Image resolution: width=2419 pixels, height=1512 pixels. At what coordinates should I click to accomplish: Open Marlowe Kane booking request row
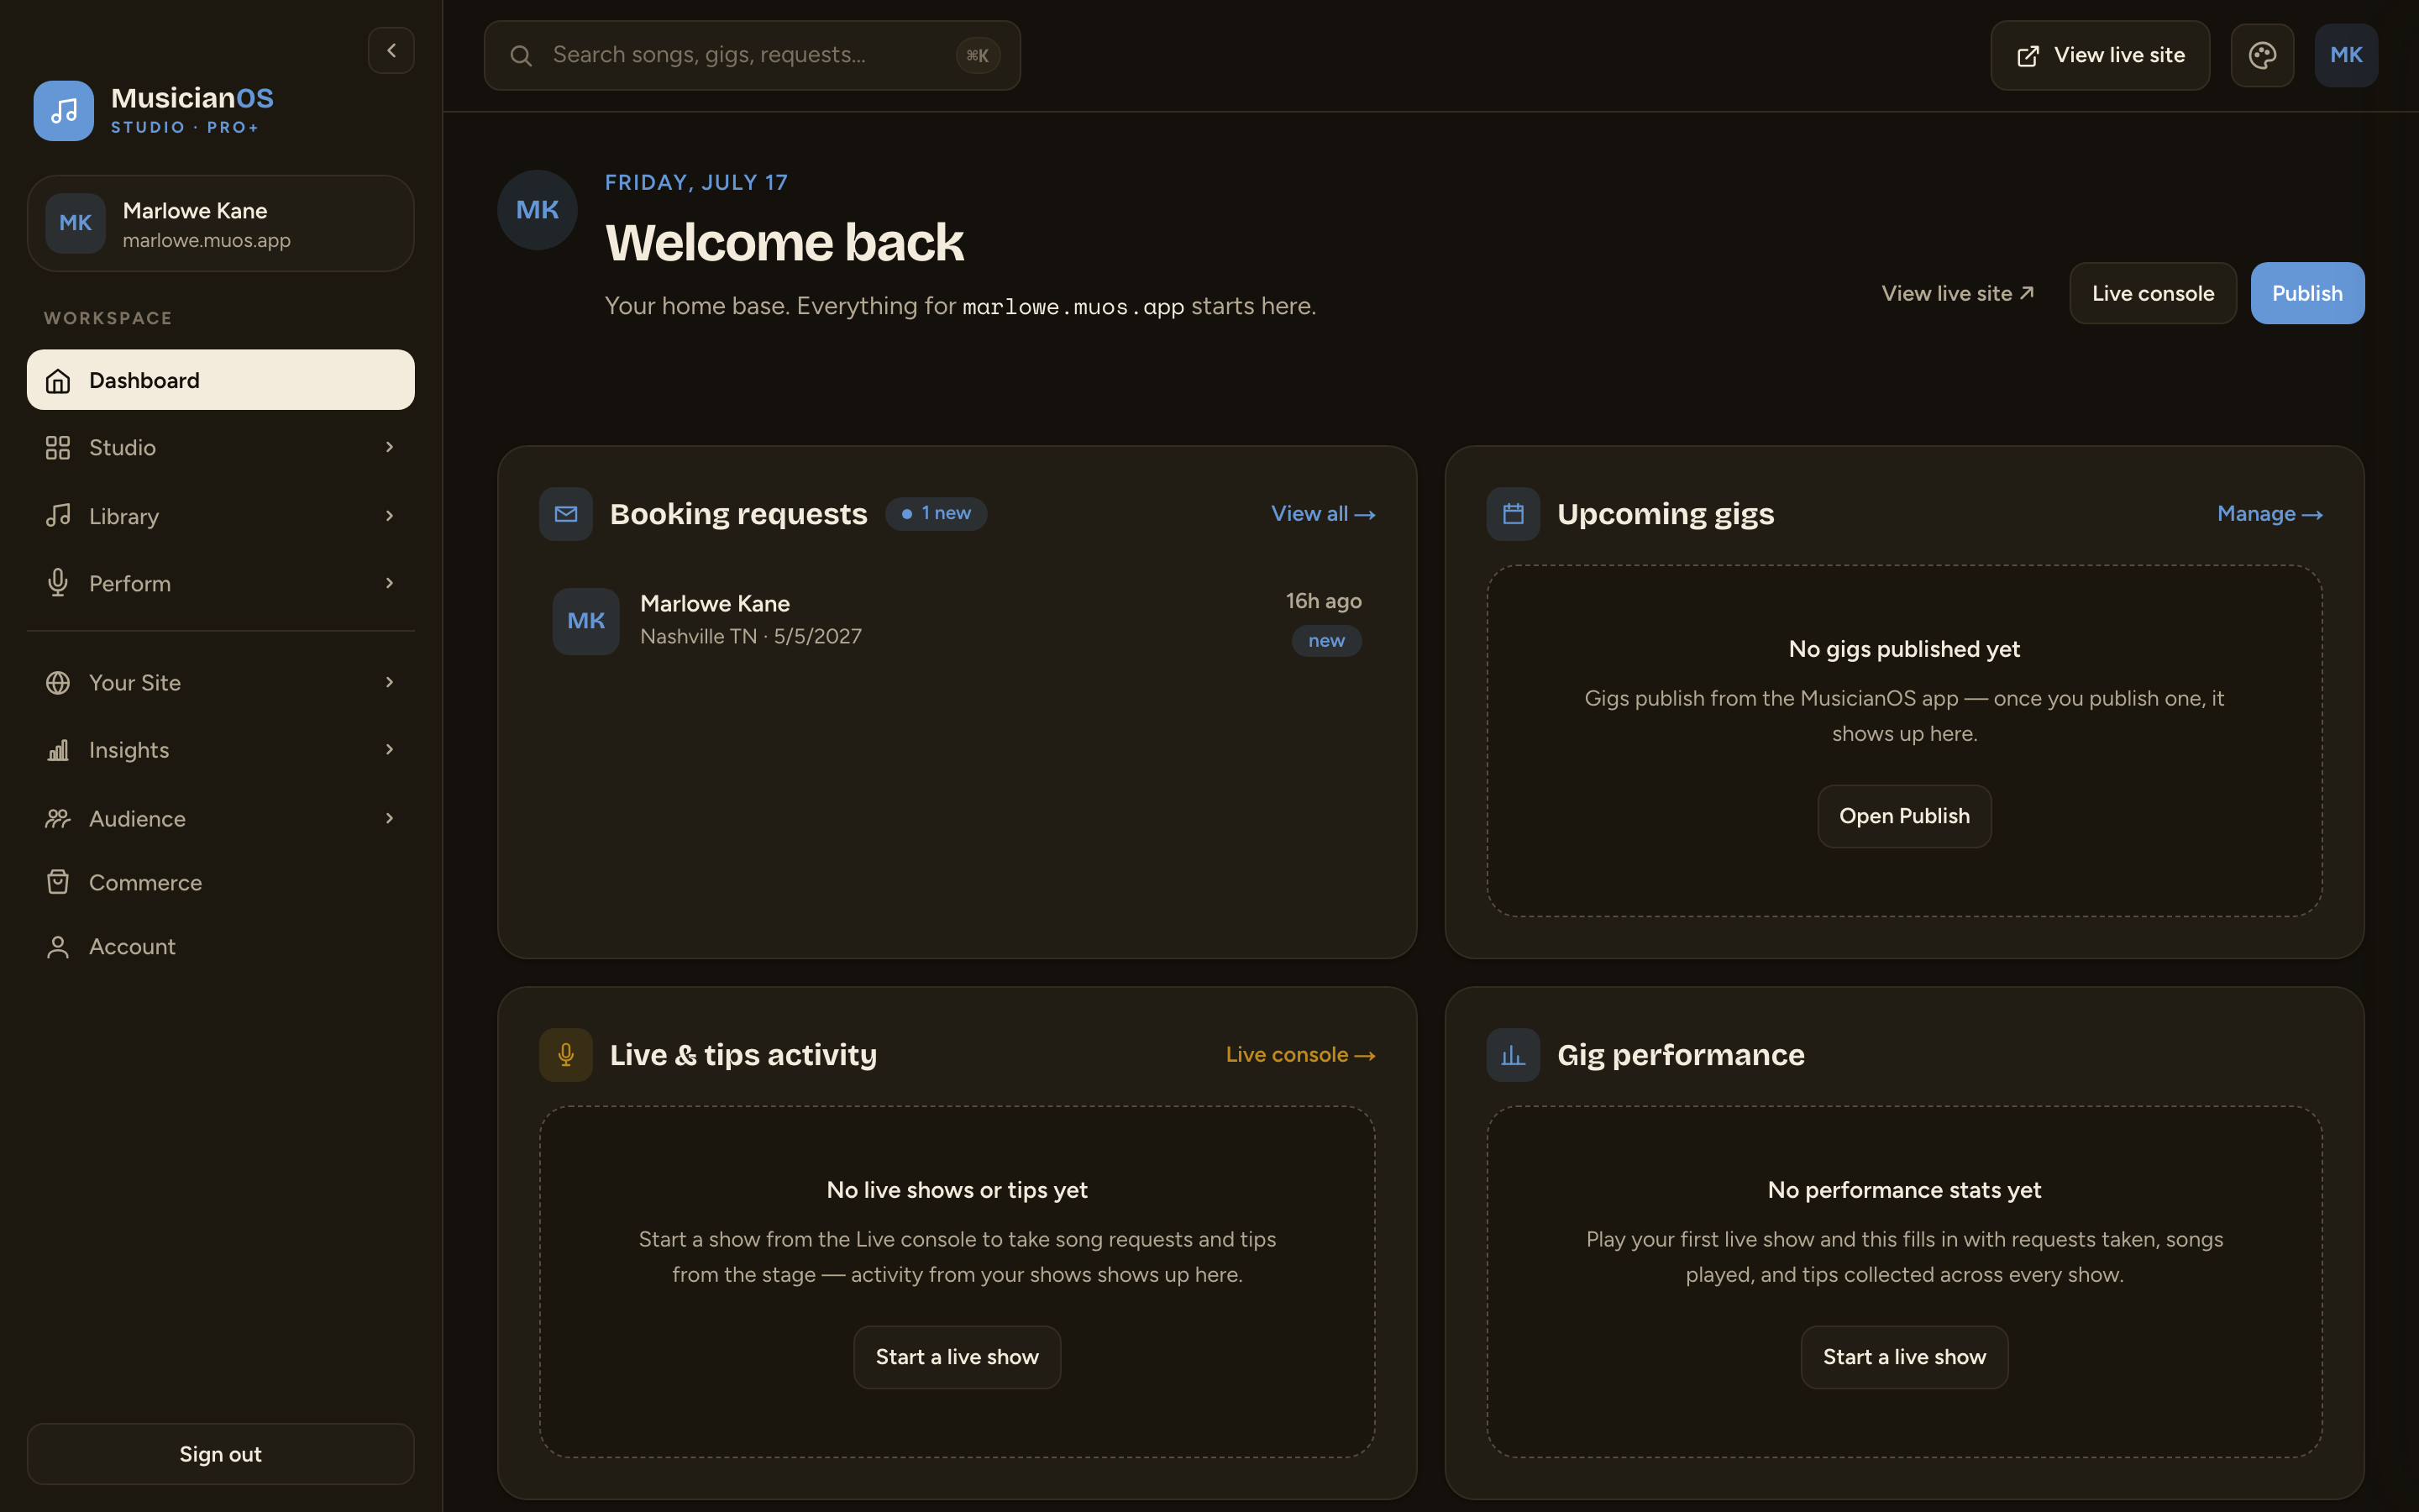[x=957, y=621]
